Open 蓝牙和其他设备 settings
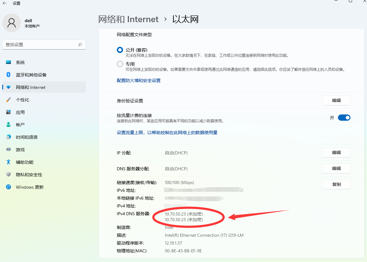 pyautogui.click(x=31, y=75)
